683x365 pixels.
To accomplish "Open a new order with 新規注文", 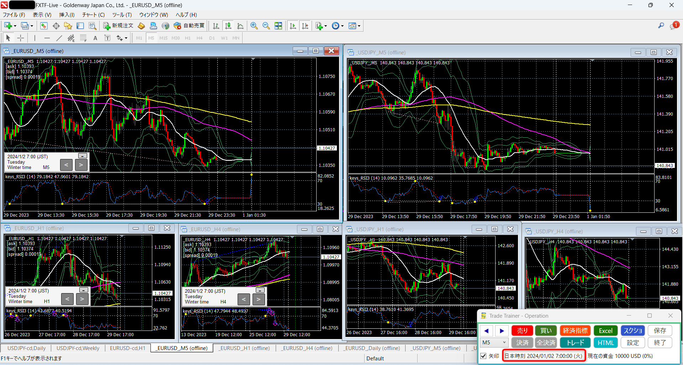I will (117, 26).
